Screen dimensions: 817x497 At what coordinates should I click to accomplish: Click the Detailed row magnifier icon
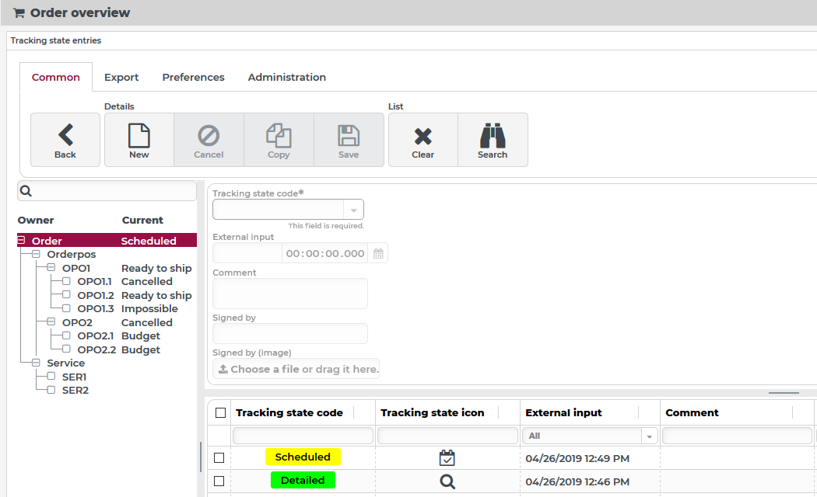pyautogui.click(x=447, y=481)
